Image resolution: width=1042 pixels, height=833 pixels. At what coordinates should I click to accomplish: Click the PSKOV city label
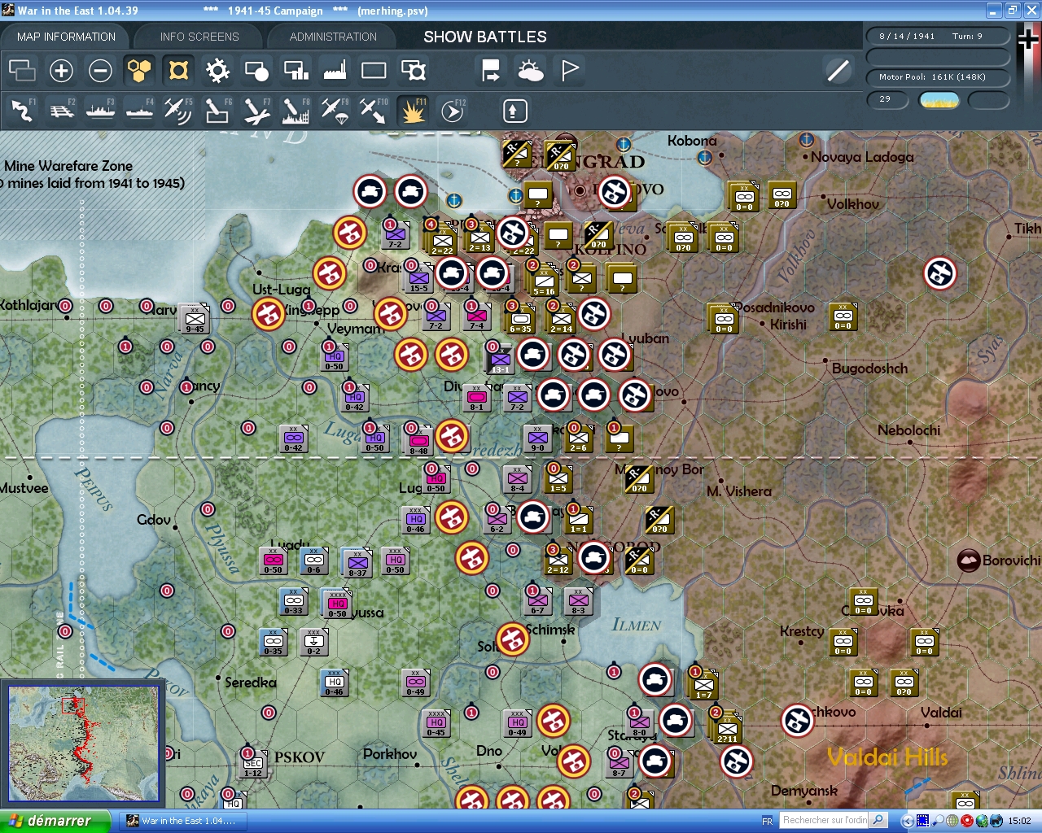click(299, 757)
